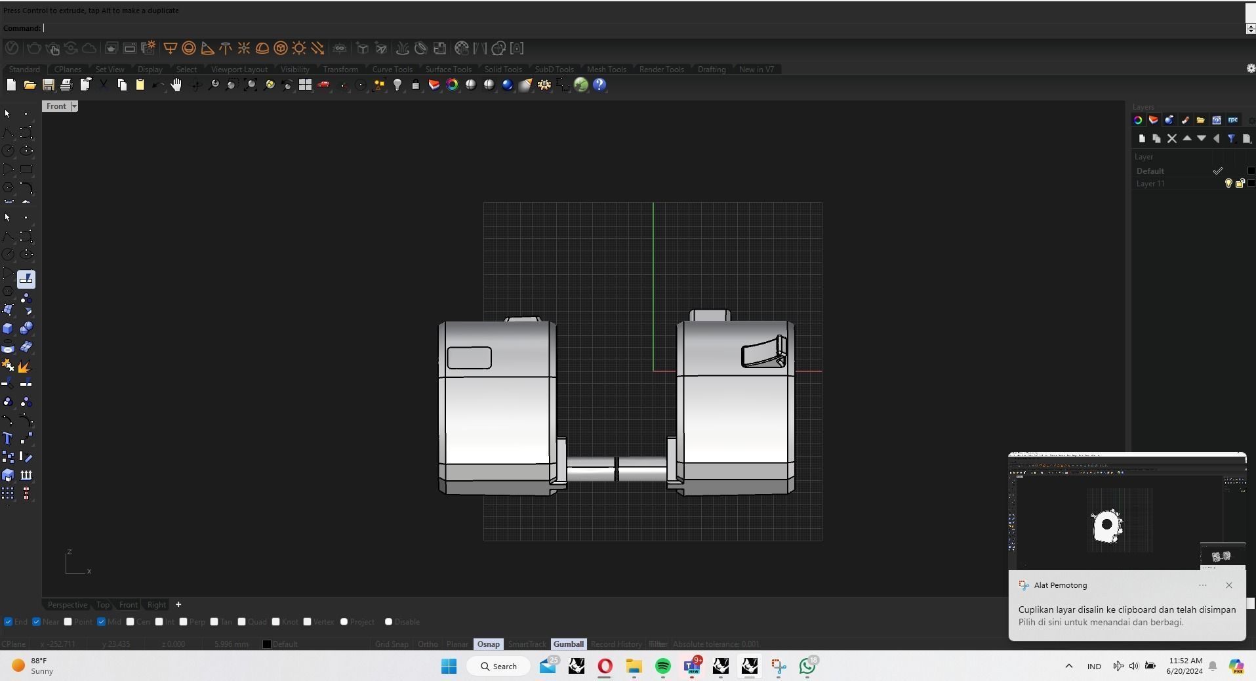Enable the Point osnap checkbox
This screenshot has width=1256, height=681.
(x=68, y=622)
